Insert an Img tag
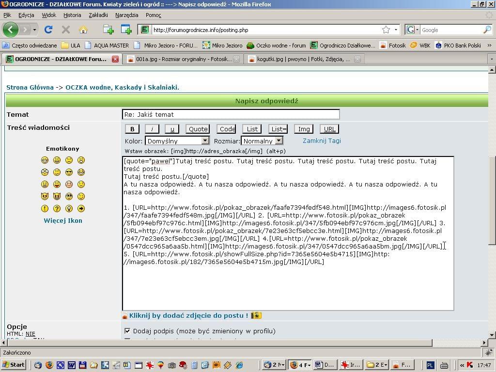Viewport: 496px width, 372px height. pyautogui.click(x=304, y=129)
